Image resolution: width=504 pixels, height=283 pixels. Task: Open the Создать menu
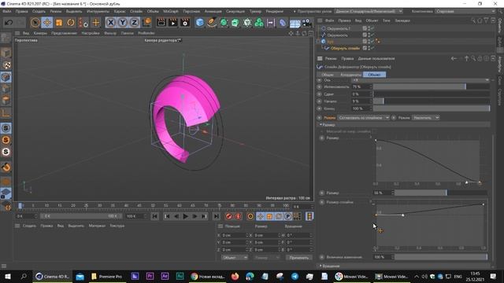(39, 11)
